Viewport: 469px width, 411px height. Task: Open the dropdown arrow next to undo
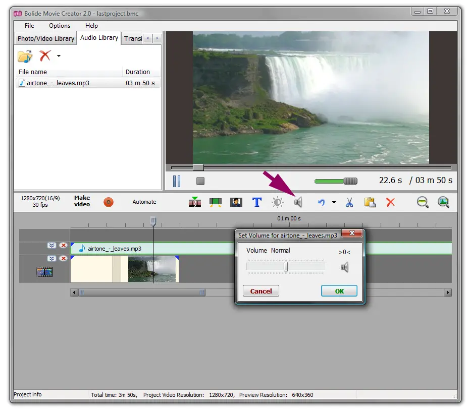[334, 203]
